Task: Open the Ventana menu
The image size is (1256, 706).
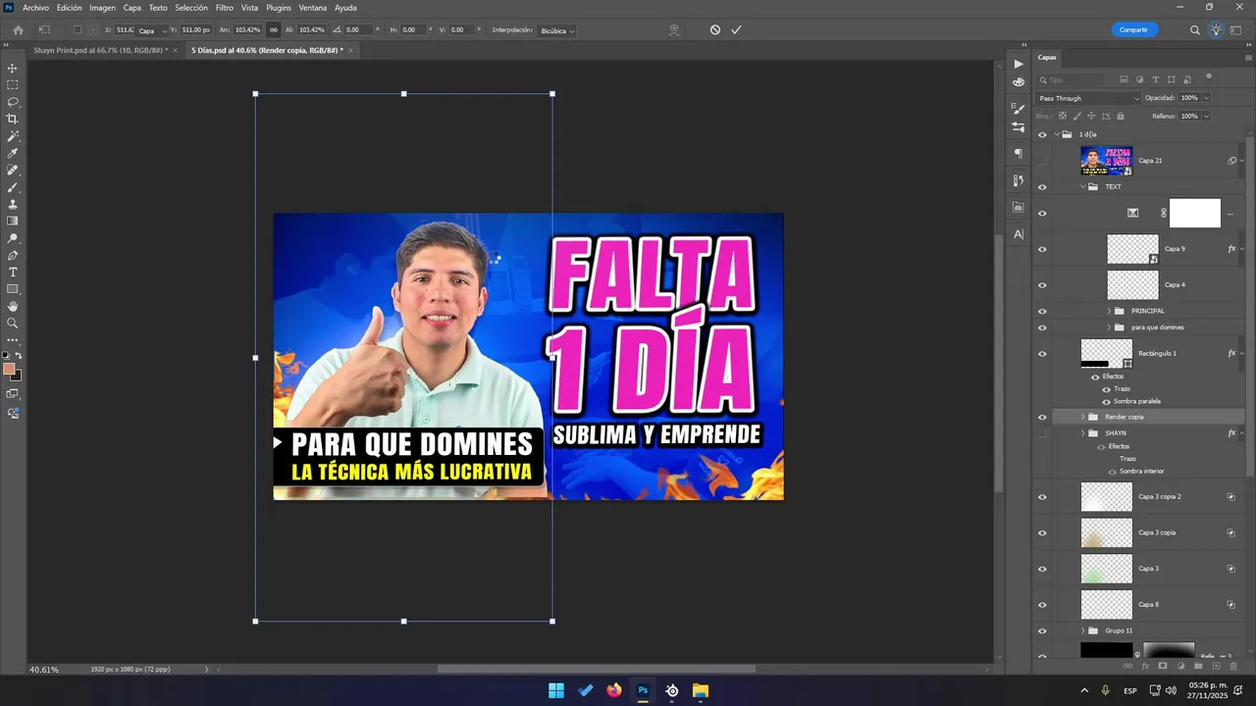Action: click(x=313, y=8)
